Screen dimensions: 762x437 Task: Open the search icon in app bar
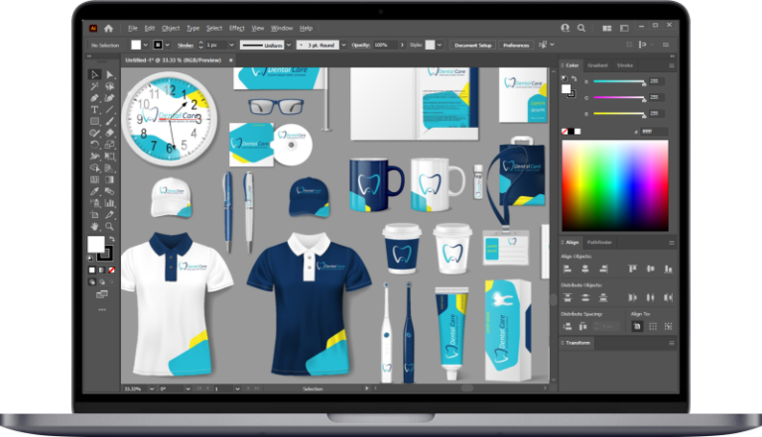[581, 28]
